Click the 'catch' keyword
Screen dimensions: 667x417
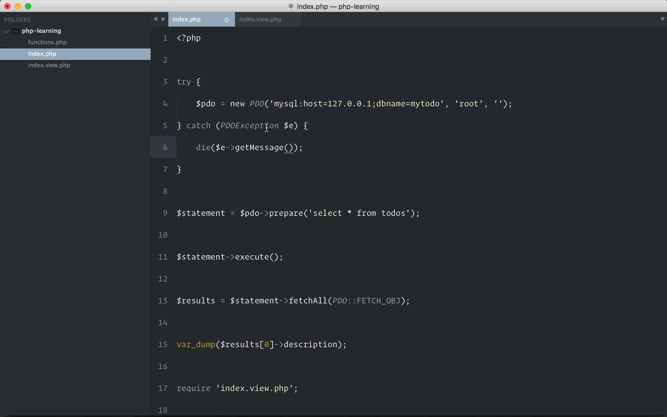tap(198, 125)
